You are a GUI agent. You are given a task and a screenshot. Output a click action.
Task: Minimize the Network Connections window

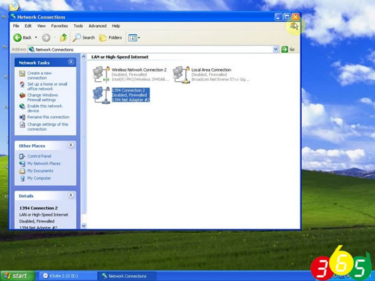click(x=278, y=17)
